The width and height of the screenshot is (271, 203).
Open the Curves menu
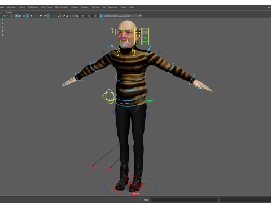[75, 7]
